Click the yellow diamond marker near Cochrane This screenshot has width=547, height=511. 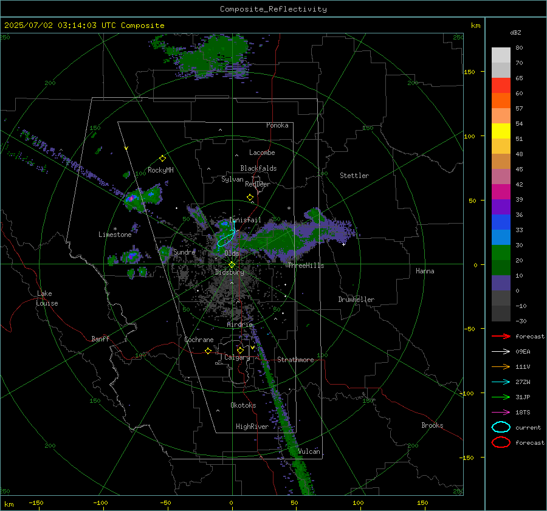208,351
